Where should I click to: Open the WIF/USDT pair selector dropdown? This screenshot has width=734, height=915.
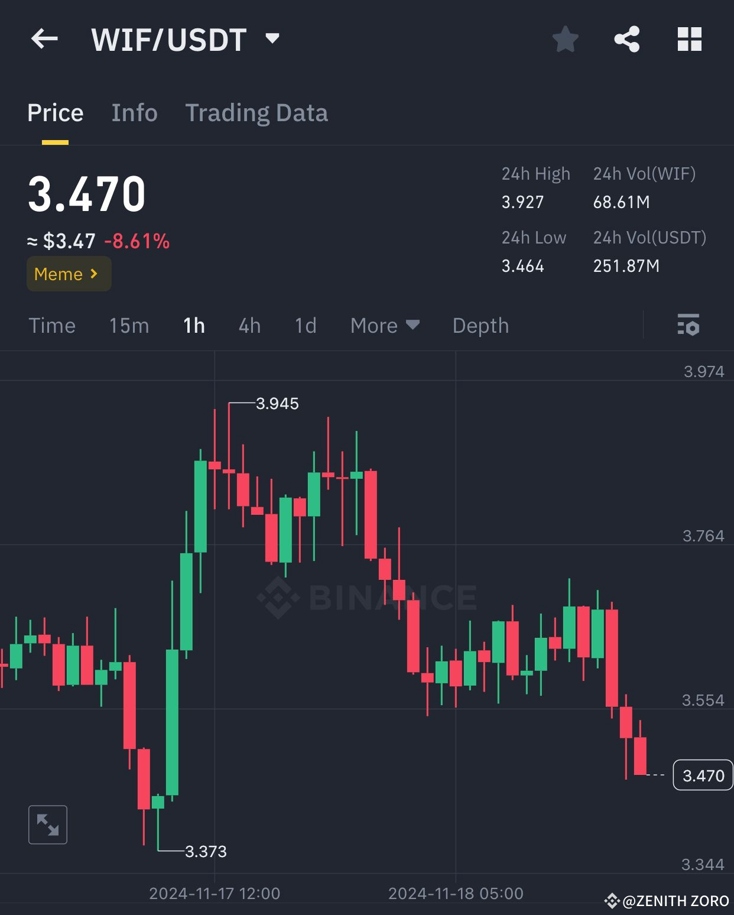tap(272, 39)
